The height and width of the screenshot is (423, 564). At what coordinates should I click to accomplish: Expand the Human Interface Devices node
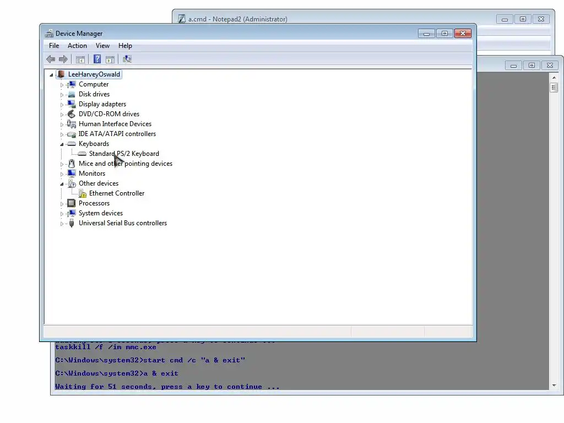62,124
